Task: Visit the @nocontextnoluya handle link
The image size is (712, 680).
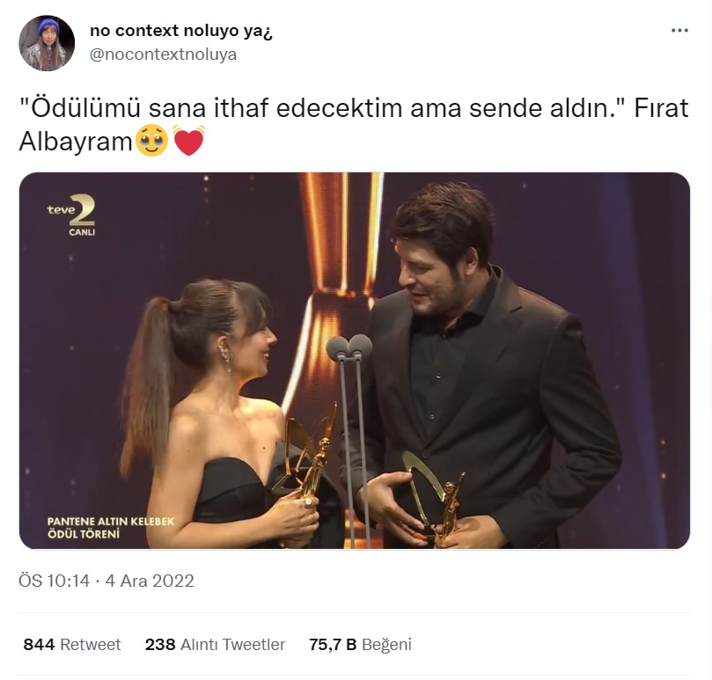Action: point(163,55)
